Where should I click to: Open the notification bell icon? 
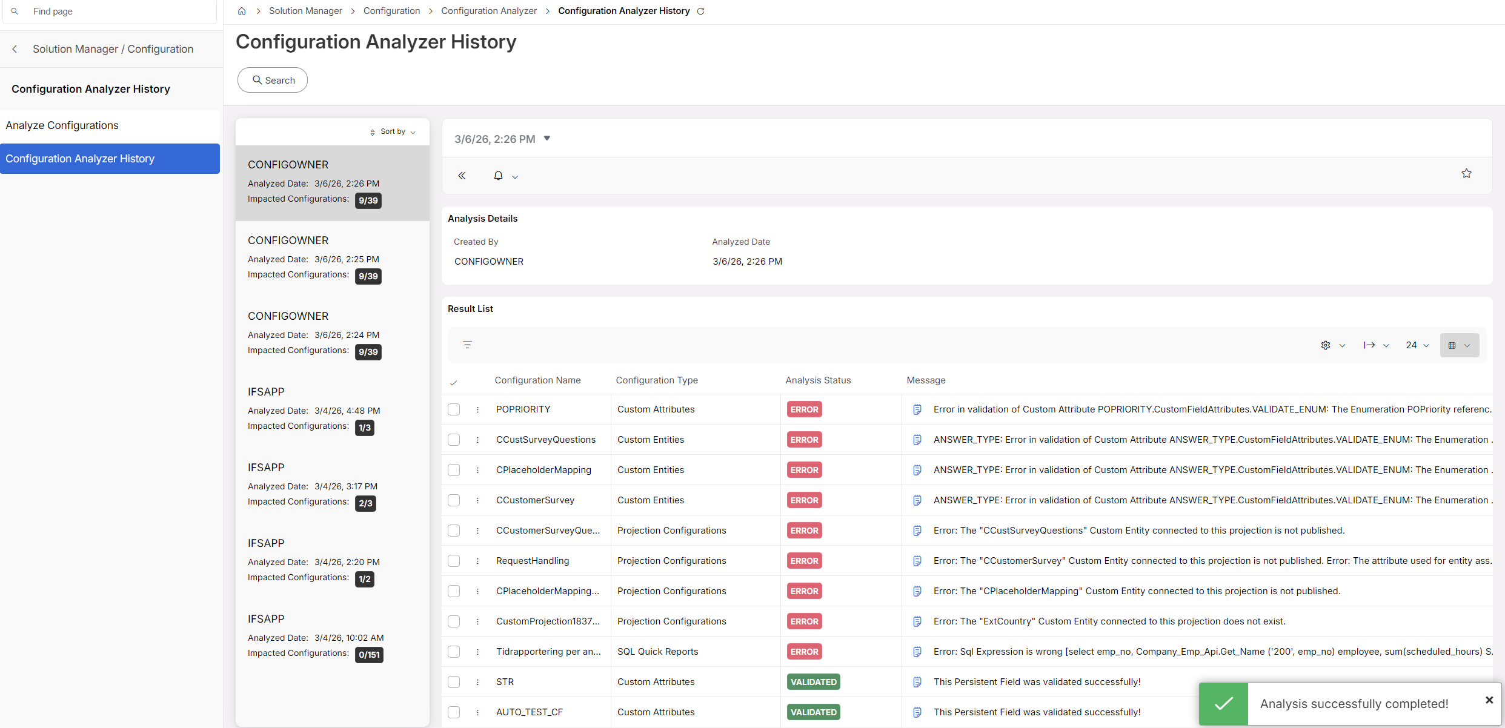[x=498, y=176]
